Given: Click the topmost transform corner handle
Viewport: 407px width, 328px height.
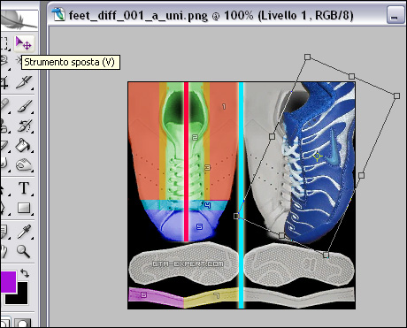Looking at the screenshot, I should (x=307, y=57).
